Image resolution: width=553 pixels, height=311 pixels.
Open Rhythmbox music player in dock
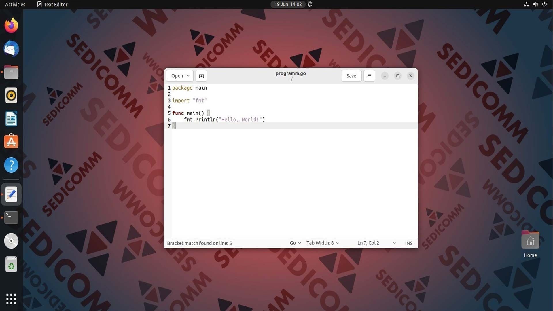(11, 95)
